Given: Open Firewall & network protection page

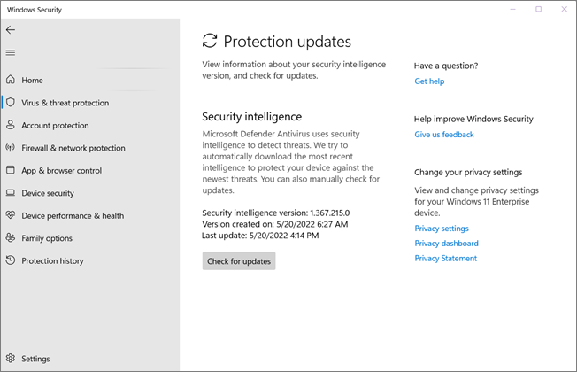Looking at the screenshot, I should tap(73, 148).
